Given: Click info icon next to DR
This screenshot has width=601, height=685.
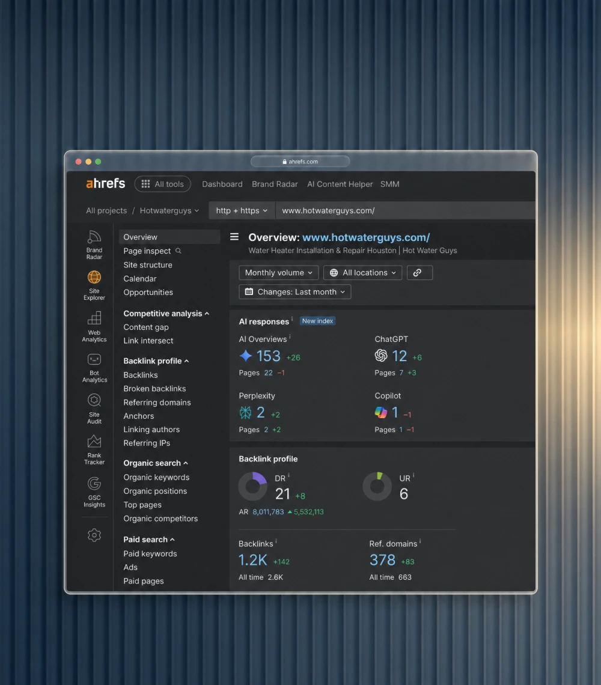Looking at the screenshot, I should point(288,476).
